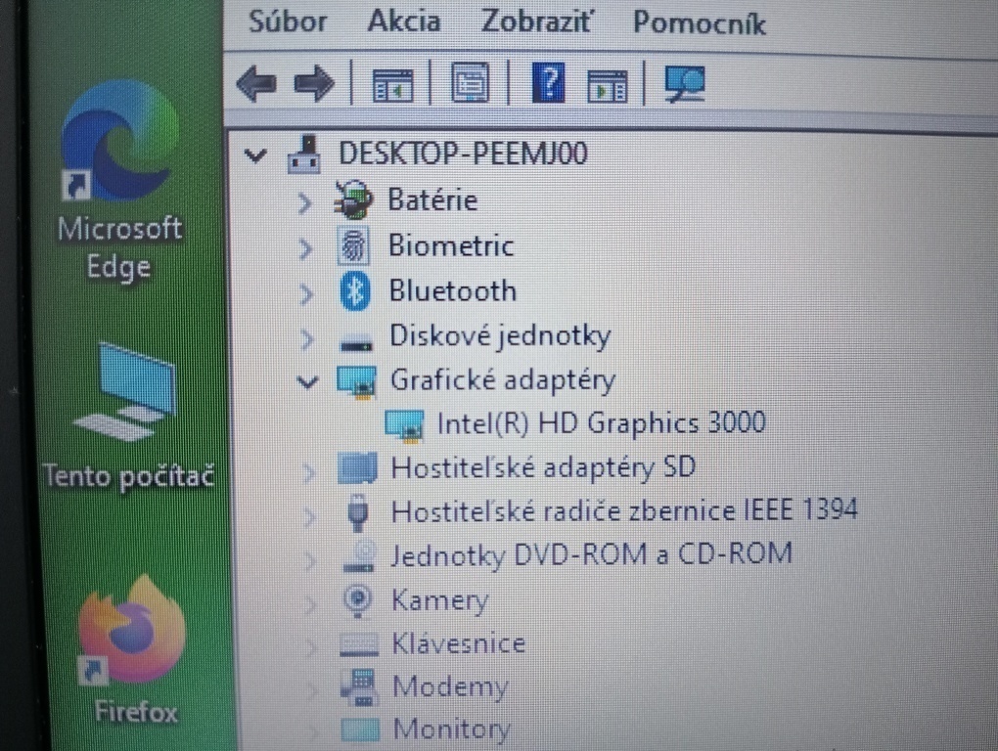The height and width of the screenshot is (751, 998).
Task: Collapse the DESKTOP-PEEMJ00 tree root
Action: coord(255,155)
